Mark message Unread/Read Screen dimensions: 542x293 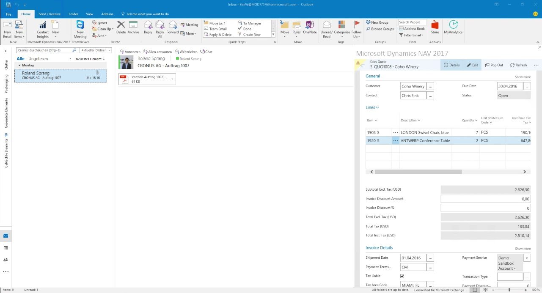(x=327, y=29)
